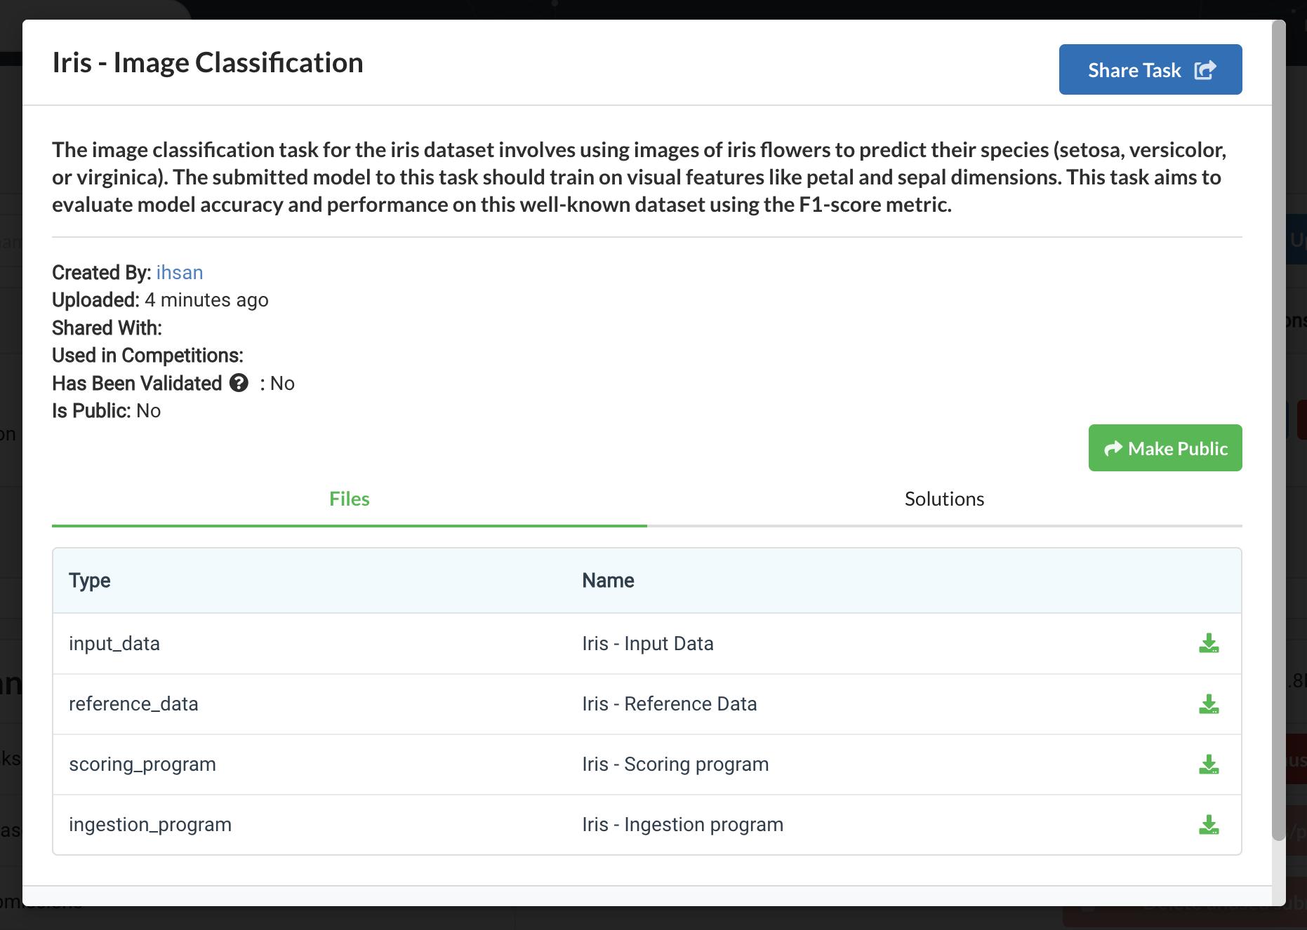
Task: Click the Iris - Image Classification title
Action: pos(208,62)
